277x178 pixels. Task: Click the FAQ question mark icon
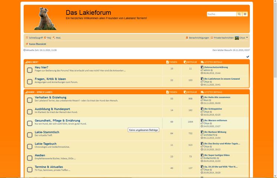tap(45, 38)
